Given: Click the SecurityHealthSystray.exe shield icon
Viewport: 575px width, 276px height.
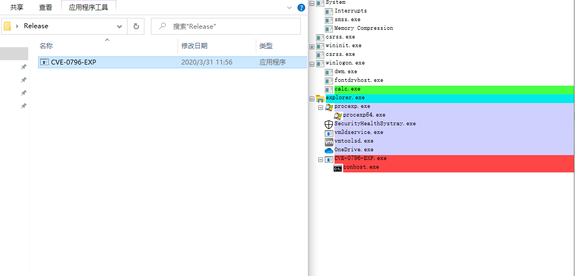Looking at the screenshot, I should click(x=328, y=124).
